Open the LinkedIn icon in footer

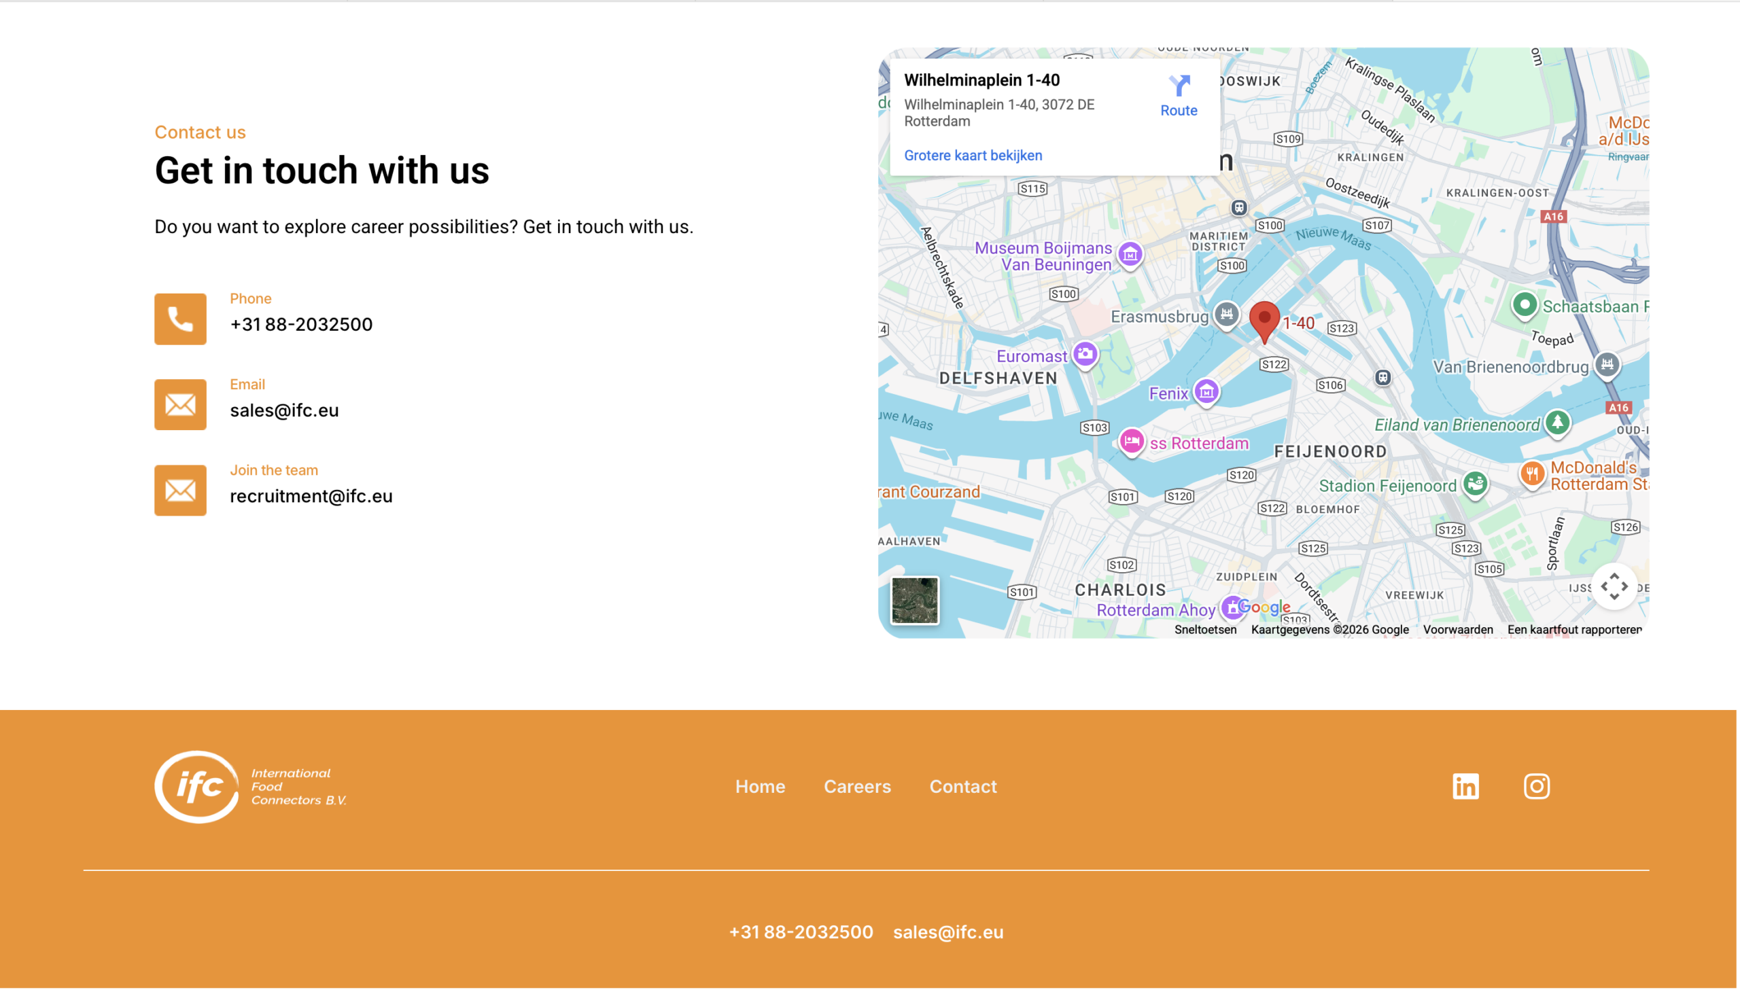(1465, 787)
